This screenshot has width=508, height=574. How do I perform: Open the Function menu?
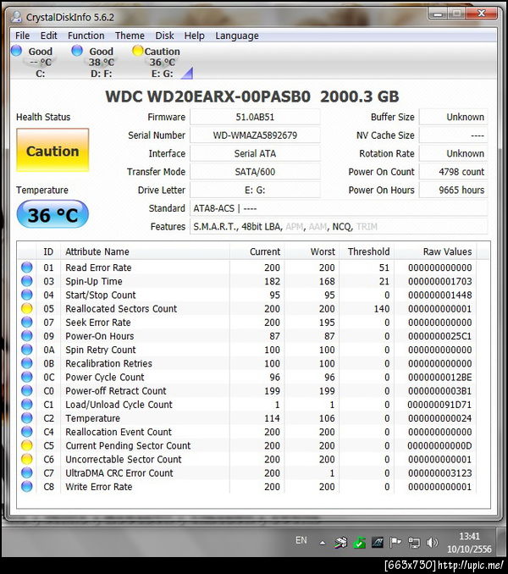pos(86,36)
